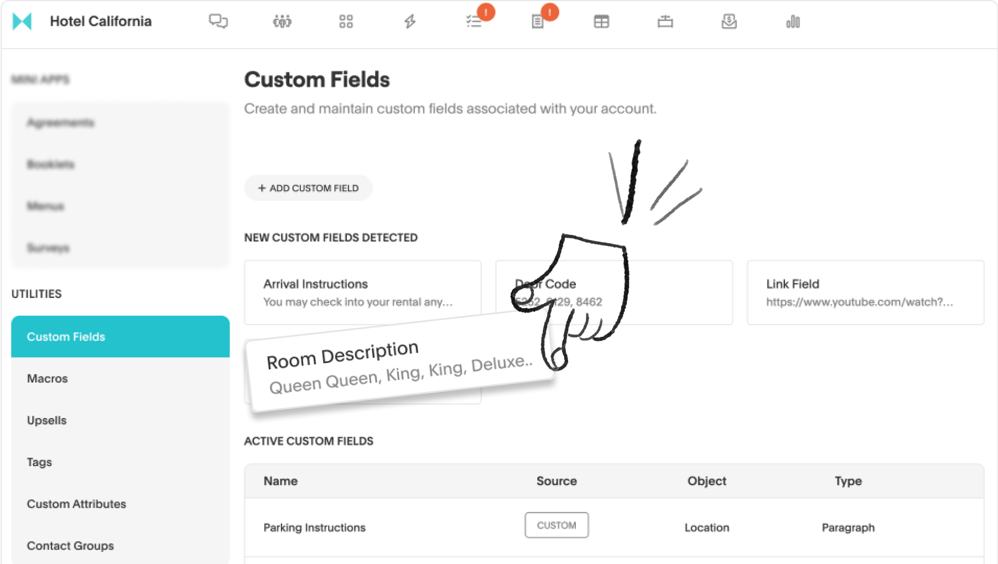
Task: Open the lightning bolt automations icon
Action: click(x=410, y=22)
